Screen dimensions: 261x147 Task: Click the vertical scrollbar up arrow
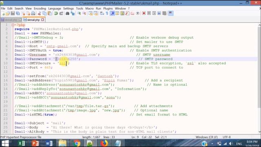point(259,25)
